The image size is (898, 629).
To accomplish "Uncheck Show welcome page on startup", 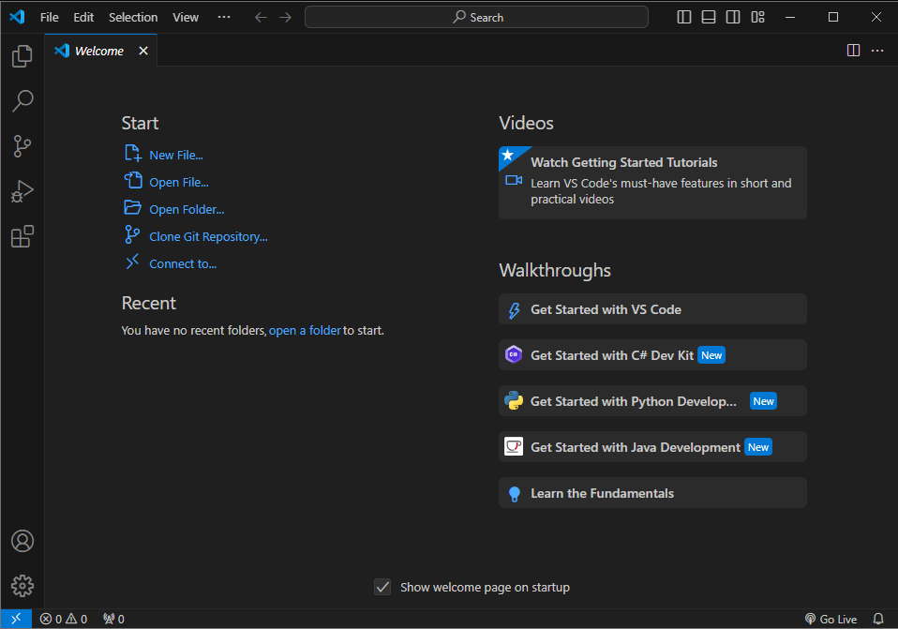I will (x=382, y=587).
